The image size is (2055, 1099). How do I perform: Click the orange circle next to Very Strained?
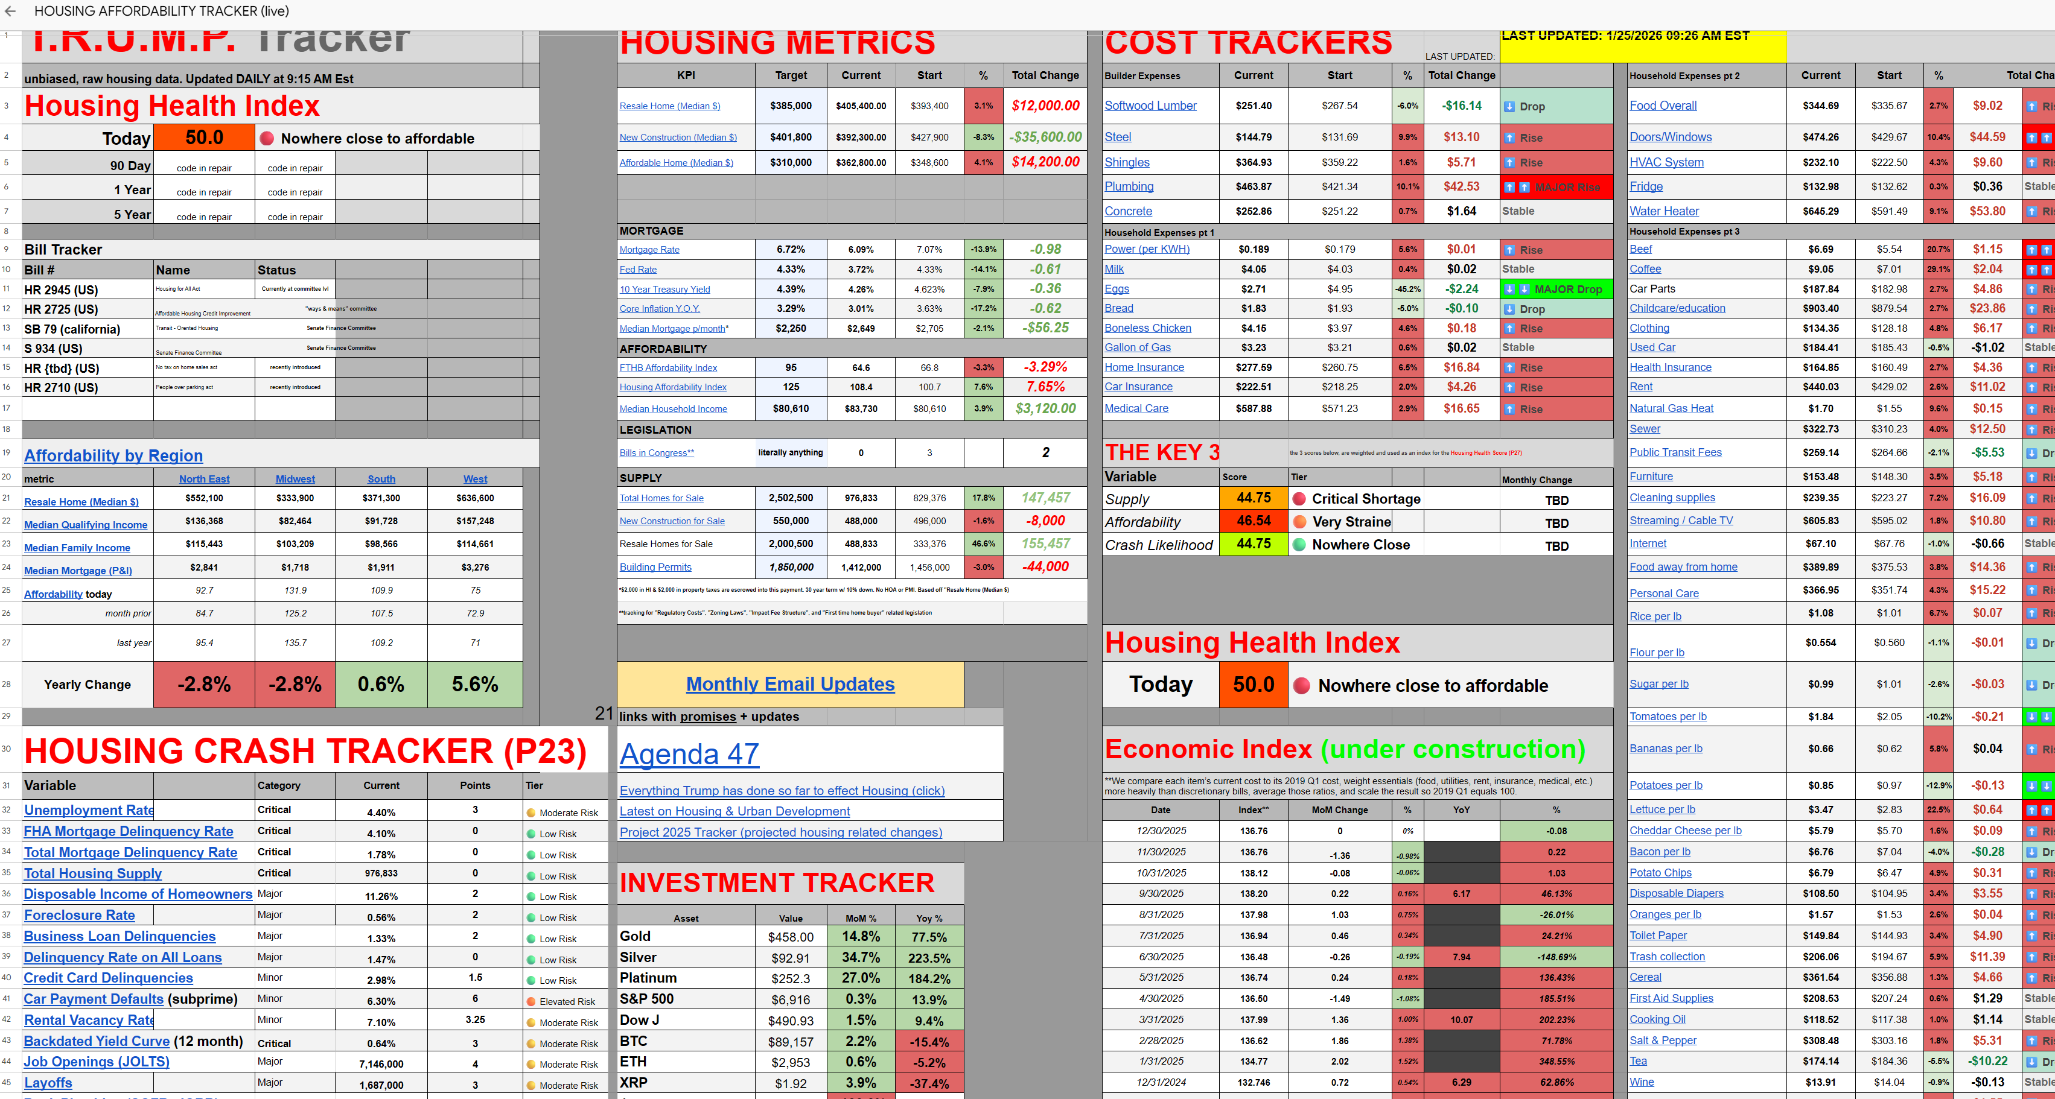(1299, 522)
